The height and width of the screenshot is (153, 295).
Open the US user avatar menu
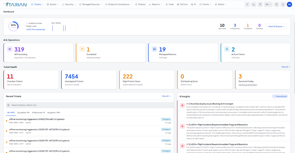coord(289,4)
